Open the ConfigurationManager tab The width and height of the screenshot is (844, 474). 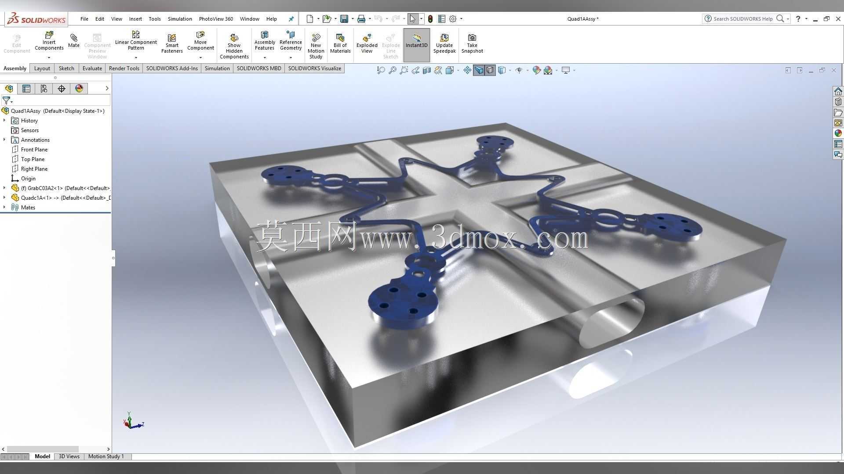44,89
